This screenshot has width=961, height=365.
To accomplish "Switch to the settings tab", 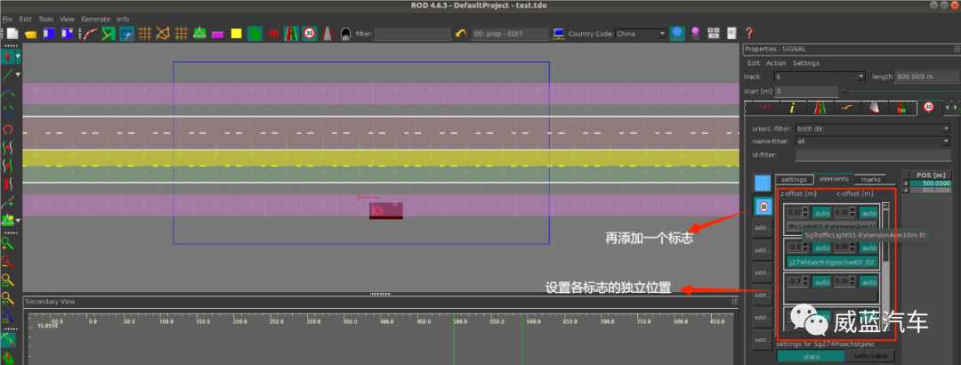I will (x=794, y=180).
